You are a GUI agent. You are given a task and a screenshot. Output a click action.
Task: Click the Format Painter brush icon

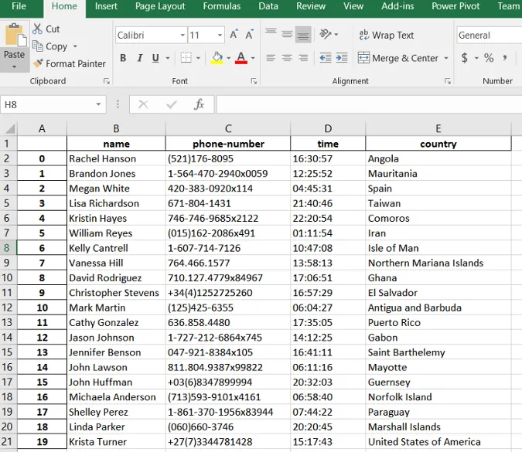38,64
